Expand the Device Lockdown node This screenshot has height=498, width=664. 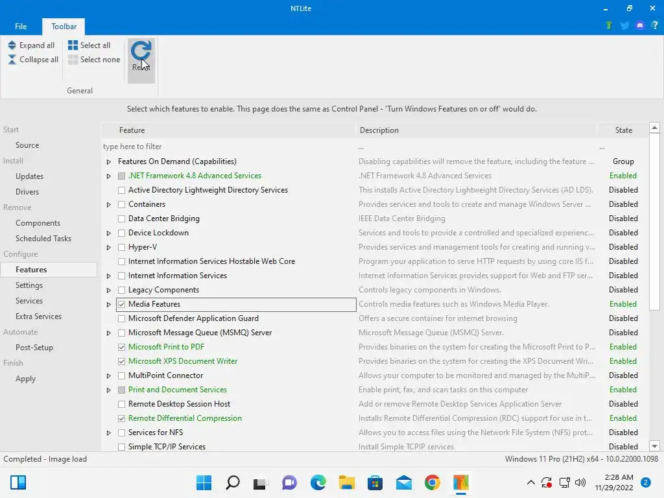(109, 233)
